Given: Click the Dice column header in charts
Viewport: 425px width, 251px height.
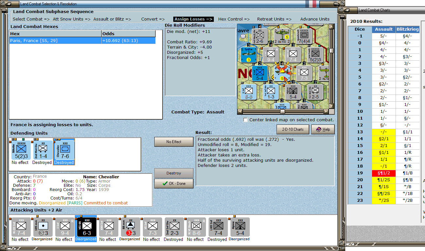Looking at the screenshot, I should (x=360, y=29).
